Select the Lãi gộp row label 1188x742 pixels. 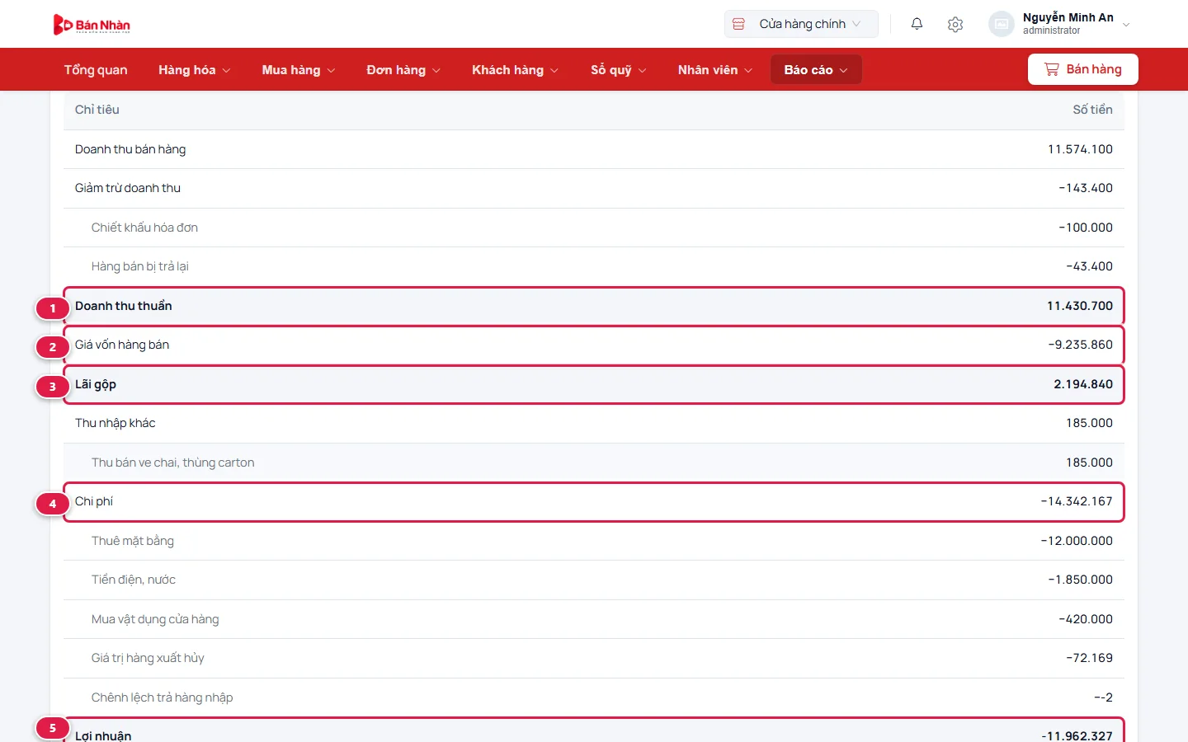click(96, 384)
